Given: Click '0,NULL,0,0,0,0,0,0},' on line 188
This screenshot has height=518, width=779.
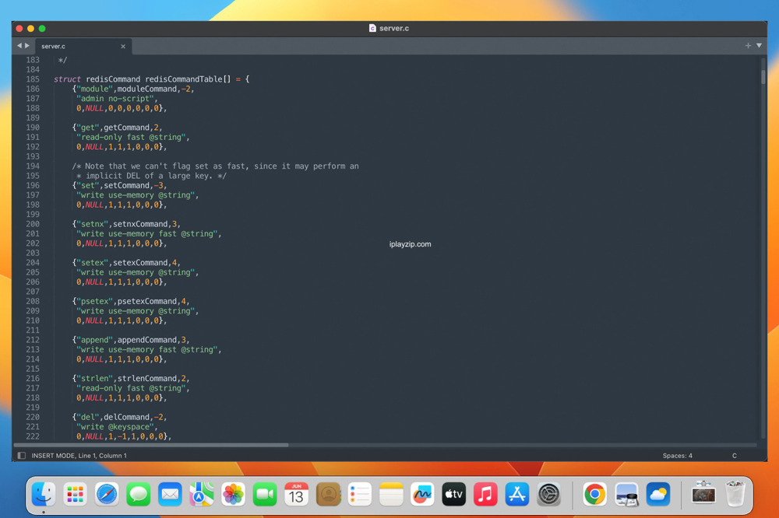Looking at the screenshot, I should 122,108.
